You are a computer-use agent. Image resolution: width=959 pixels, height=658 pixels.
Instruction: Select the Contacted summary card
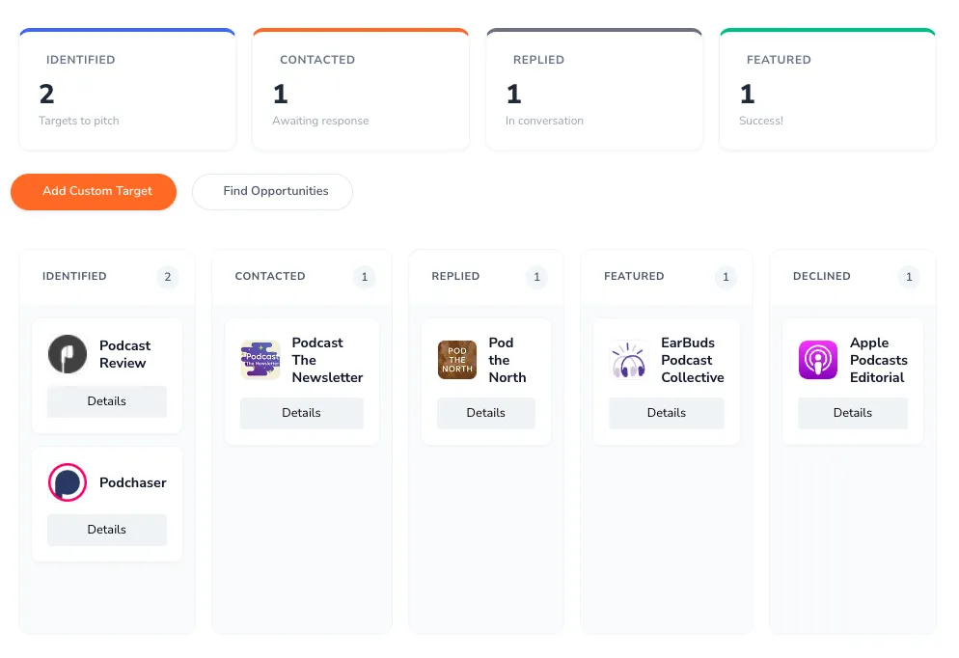click(361, 90)
